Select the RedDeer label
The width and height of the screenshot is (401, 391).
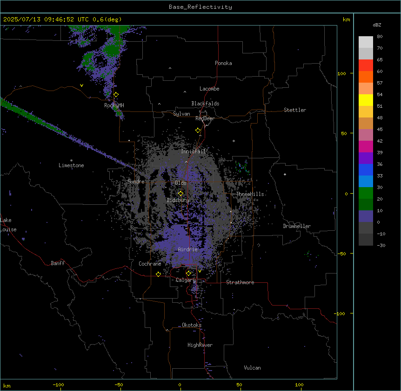coord(205,118)
